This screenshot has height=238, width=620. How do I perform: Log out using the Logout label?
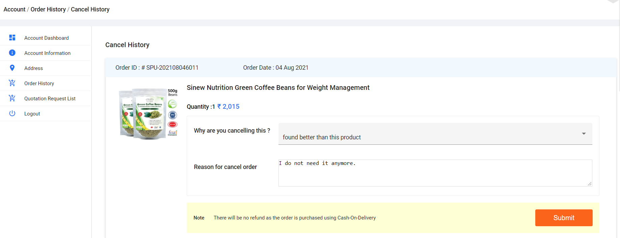pyautogui.click(x=32, y=114)
